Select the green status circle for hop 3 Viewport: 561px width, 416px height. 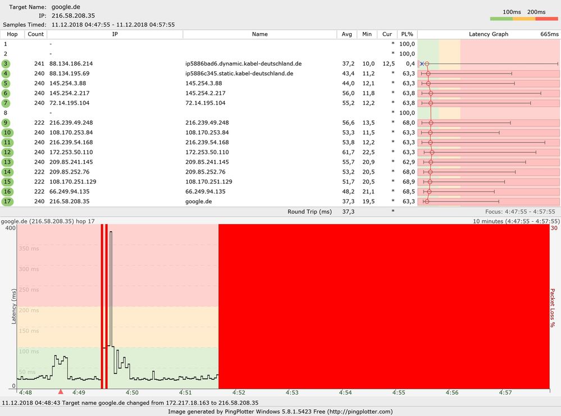(6, 63)
